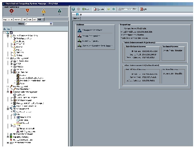Screen dimensions: 196x149
Task: Select DNS Management tree item
Action: [24, 100]
